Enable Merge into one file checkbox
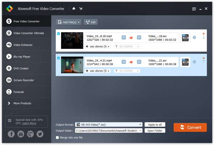 57,137
